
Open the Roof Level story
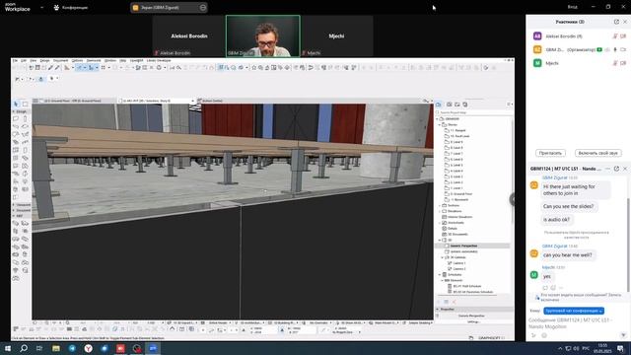(x=459, y=136)
